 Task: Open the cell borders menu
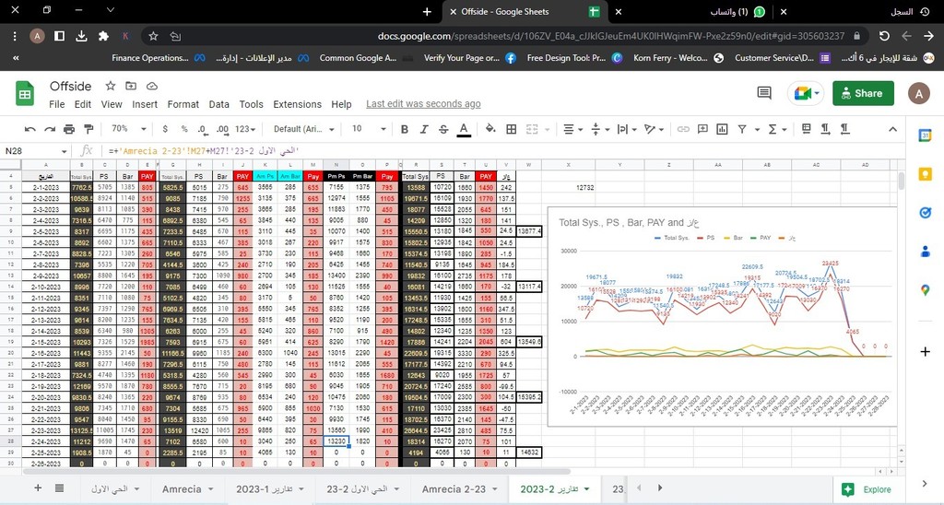511,129
